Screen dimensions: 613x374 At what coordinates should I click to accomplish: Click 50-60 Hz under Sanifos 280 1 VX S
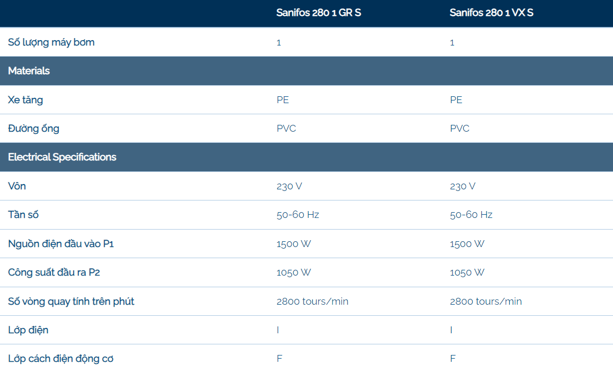(x=471, y=215)
